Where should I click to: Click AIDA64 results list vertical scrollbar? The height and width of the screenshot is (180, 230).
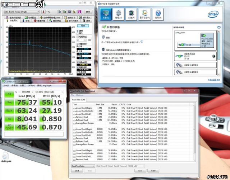[194, 132]
